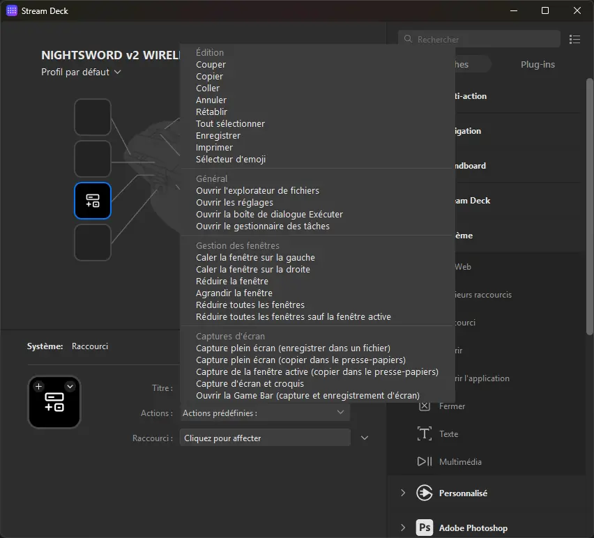Toggle the list view icon beside search
Viewport: 594px width, 538px height.
(x=574, y=40)
